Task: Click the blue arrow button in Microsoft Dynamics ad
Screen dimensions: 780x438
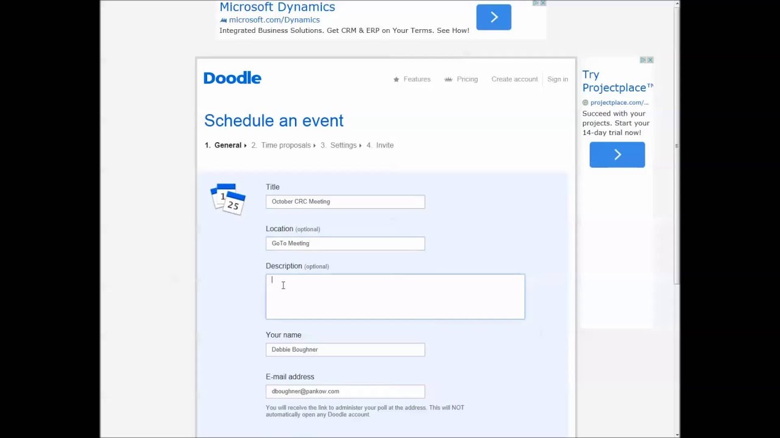Action: pyautogui.click(x=494, y=17)
